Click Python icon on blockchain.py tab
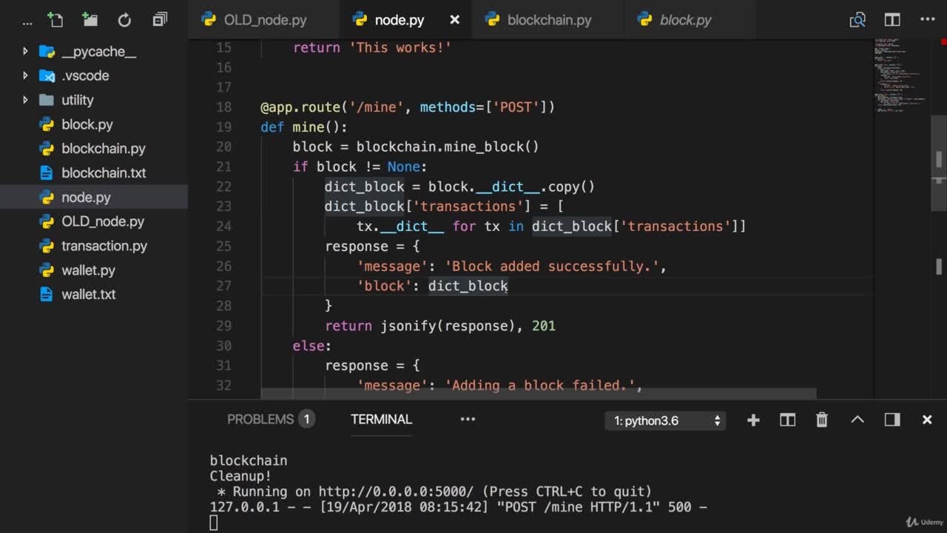The height and width of the screenshot is (533, 947). 492,20
